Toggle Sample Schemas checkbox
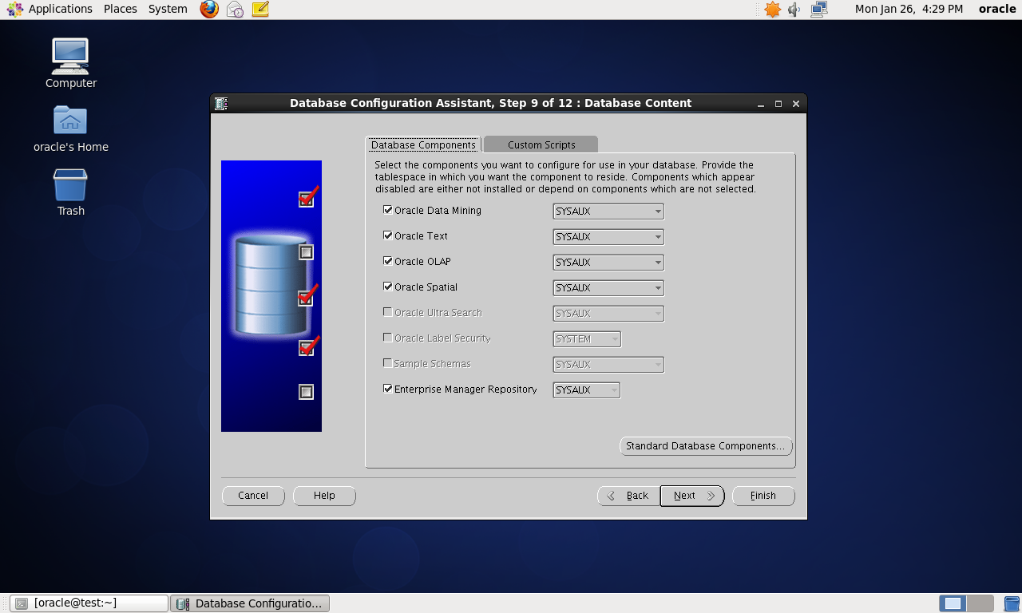The width and height of the screenshot is (1022, 613). tap(388, 364)
